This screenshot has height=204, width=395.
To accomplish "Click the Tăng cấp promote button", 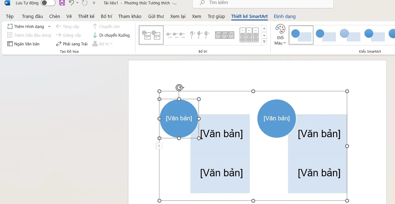I will 67,26.
